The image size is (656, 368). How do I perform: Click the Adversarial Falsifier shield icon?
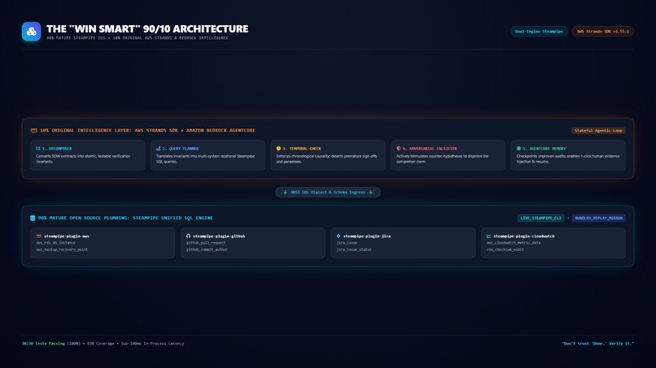click(399, 149)
